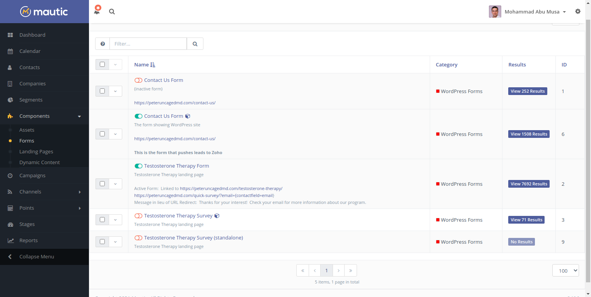Click the Contacts person icon in the sidebar
The width and height of the screenshot is (591, 297).
(x=10, y=67)
